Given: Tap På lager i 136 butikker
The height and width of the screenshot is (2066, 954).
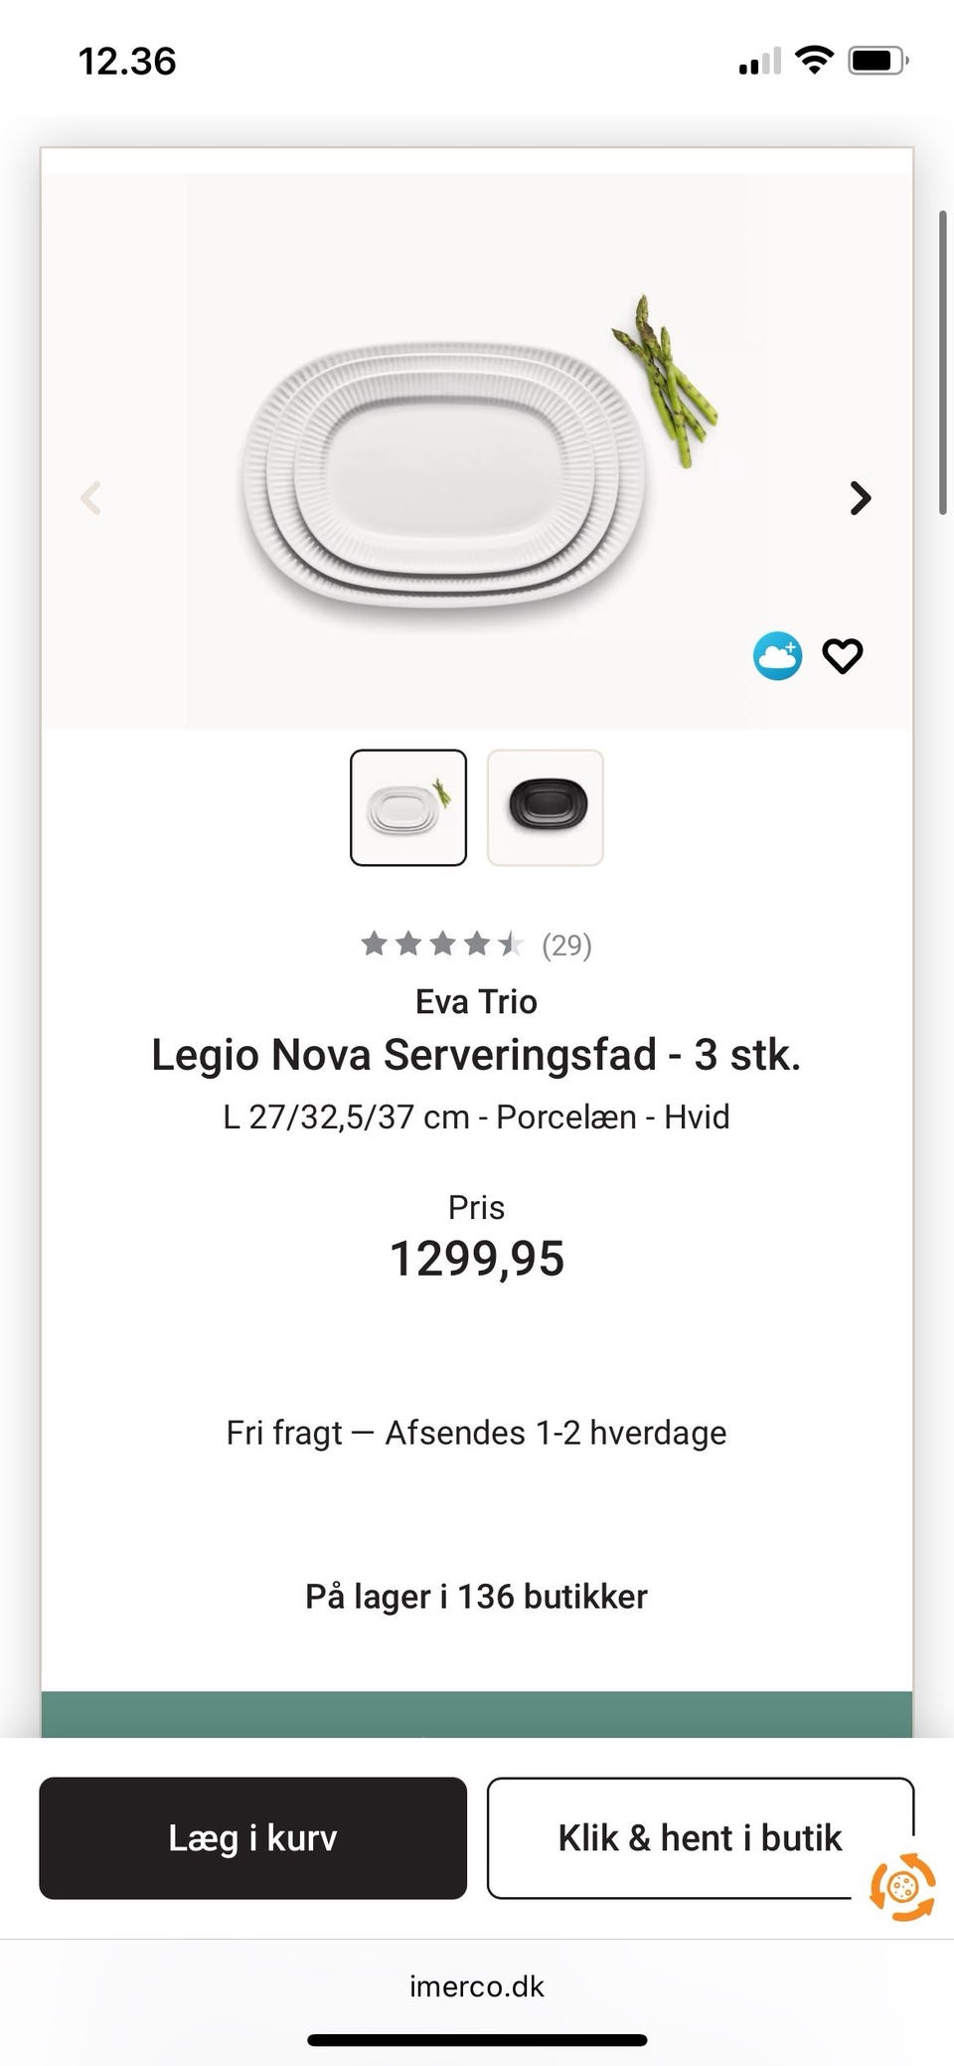Looking at the screenshot, I should pos(477,1597).
